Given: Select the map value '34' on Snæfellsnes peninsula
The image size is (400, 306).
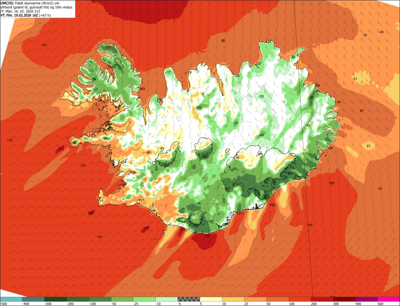Looking at the screenshot, I should pos(105,139).
